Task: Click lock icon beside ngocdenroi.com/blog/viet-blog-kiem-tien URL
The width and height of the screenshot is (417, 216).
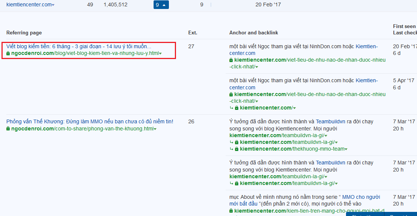Action: [8, 53]
